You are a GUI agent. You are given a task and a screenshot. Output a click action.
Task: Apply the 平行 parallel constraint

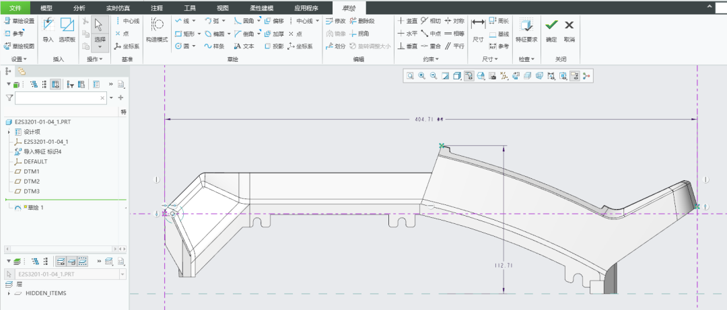pyautogui.click(x=454, y=46)
